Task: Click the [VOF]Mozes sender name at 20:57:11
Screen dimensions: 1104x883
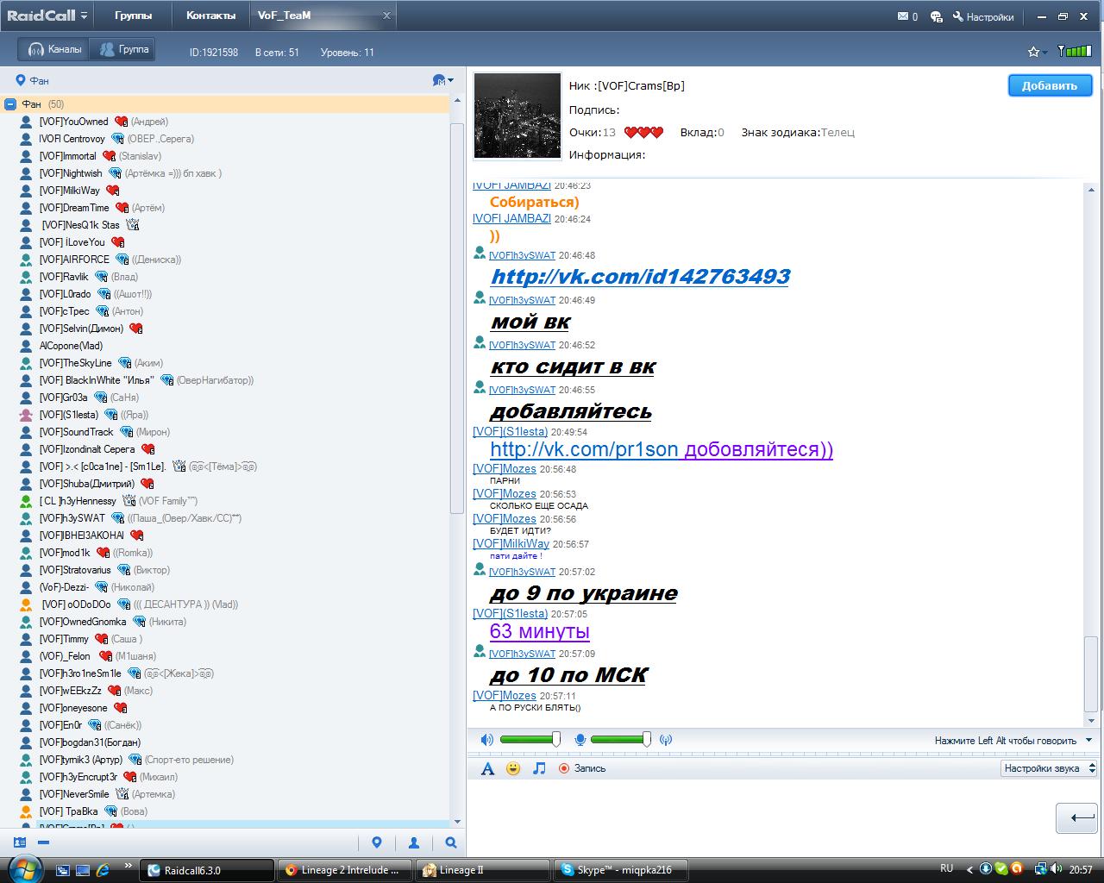Action: coord(505,695)
